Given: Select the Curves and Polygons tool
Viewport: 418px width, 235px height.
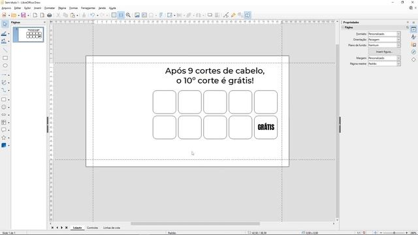Looking at the screenshot, I should (4, 83).
